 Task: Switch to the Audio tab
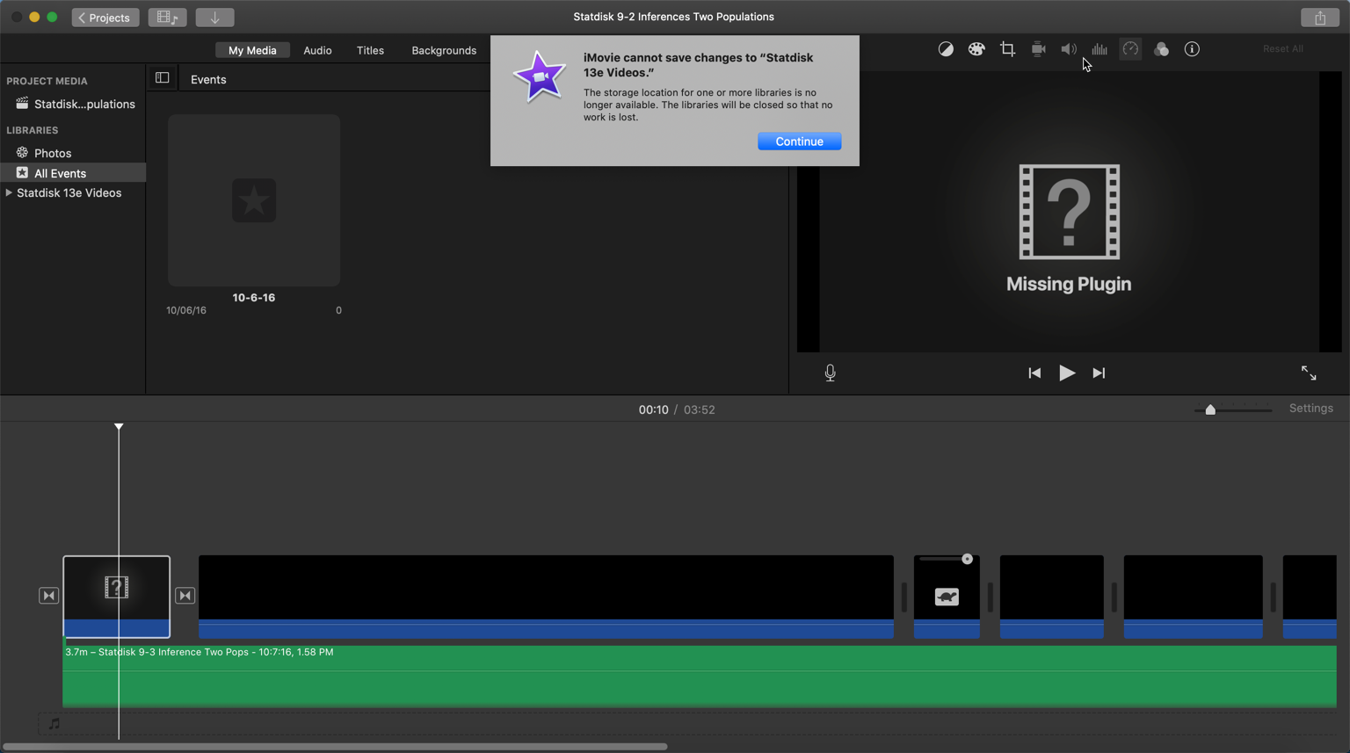point(317,51)
